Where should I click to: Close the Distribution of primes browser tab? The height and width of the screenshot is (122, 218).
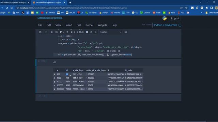pos(64,2)
